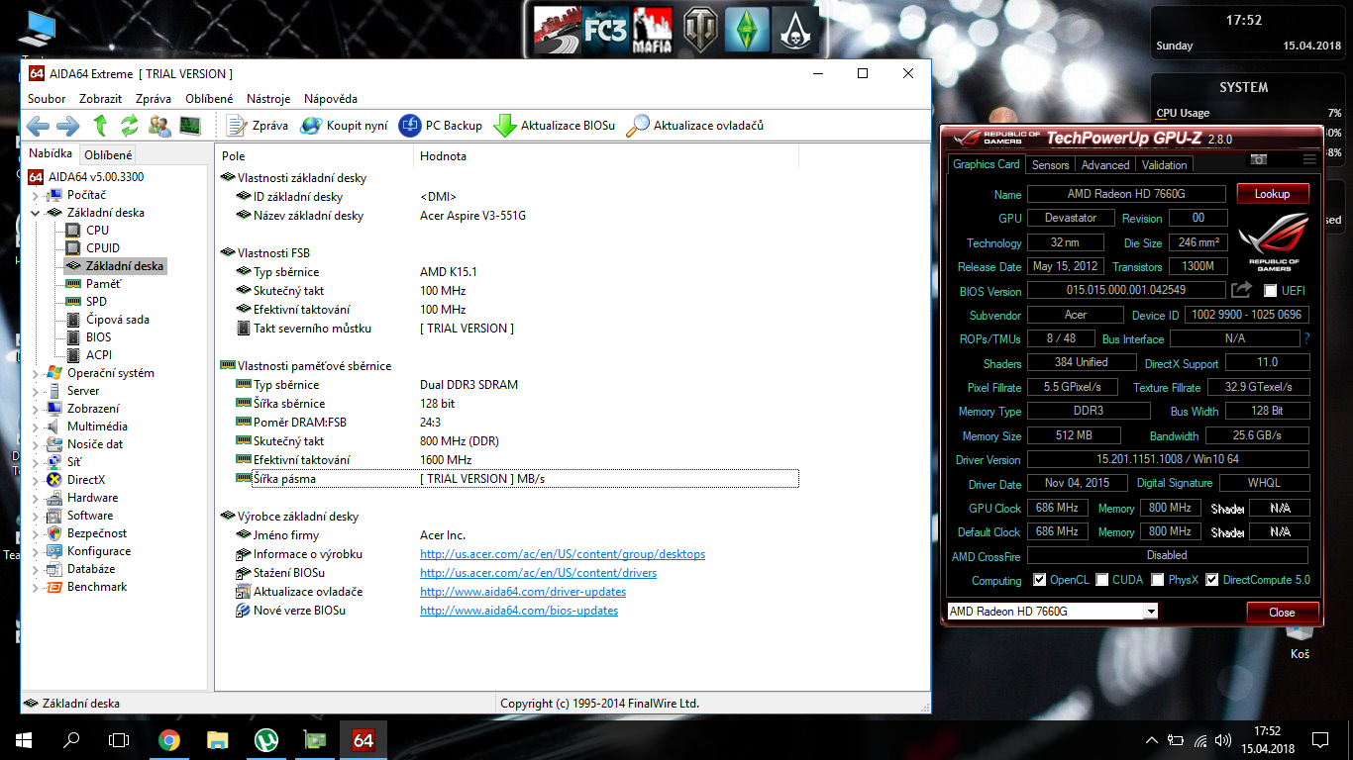The height and width of the screenshot is (760, 1353).
Task: Expand the Server tree node
Action: point(36,391)
